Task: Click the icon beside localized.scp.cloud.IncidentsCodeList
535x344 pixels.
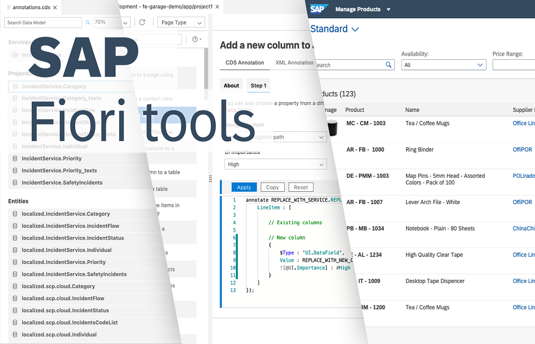Action: click(15, 323)
